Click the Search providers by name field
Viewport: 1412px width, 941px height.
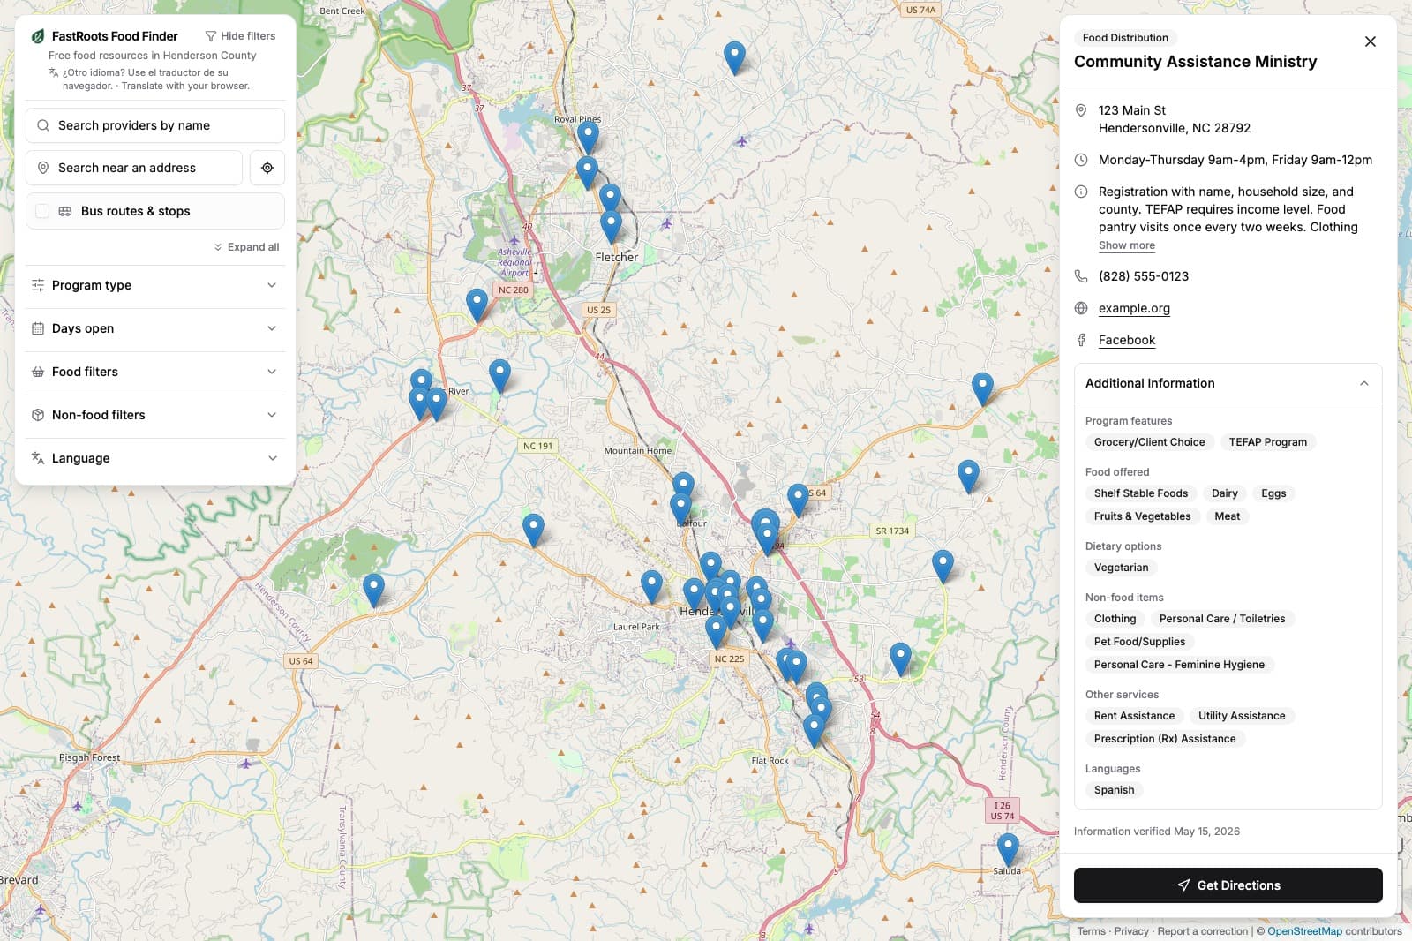pyautogui.click(x=155, y=125)
